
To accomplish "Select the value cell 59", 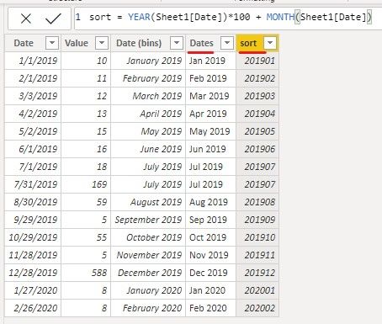I will tap(86, 202).
